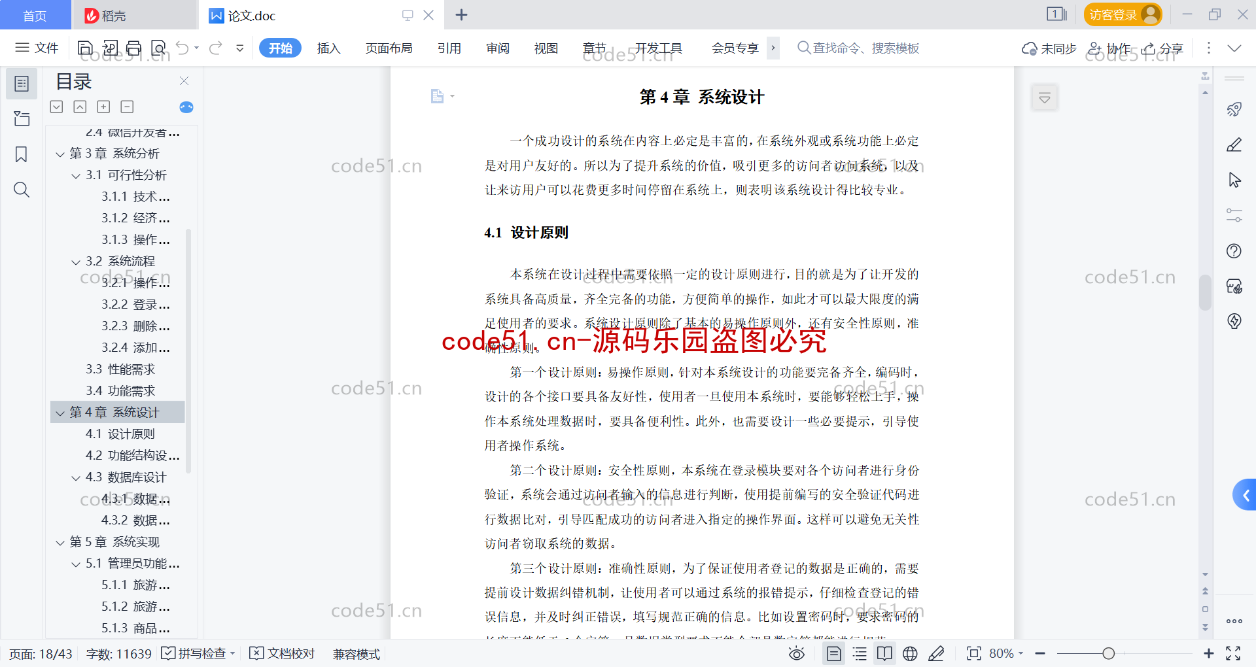Click the document page icon above heading
The image size is (1256, 667).
click(437, 97)
